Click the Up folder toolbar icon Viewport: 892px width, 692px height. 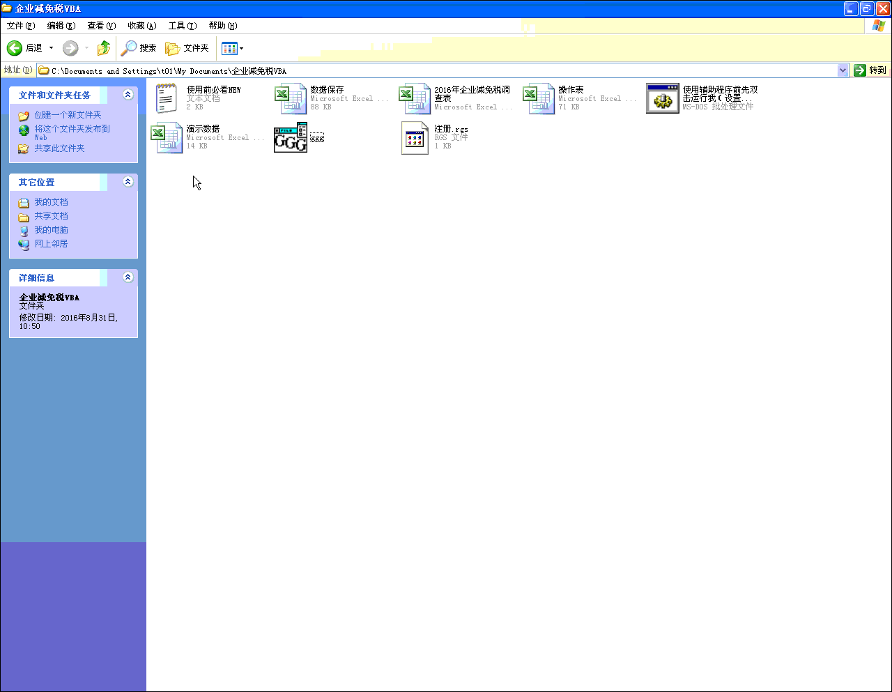pos(103,48)
